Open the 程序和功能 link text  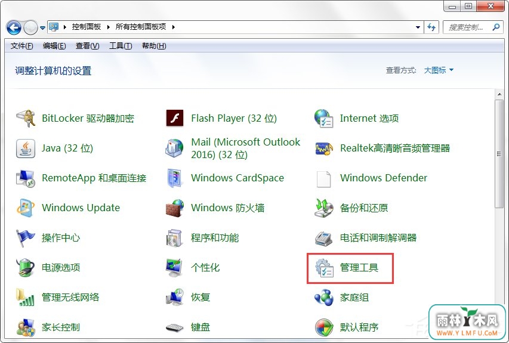coord(215,238)
